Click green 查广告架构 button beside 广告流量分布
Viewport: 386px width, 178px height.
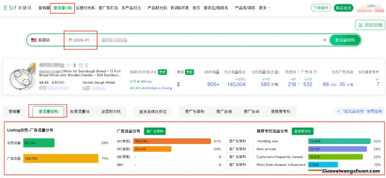click(x=155, y=132)
